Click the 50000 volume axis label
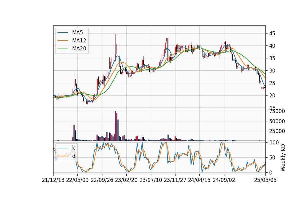The image size is (295, 212). (x=277, y=121)
